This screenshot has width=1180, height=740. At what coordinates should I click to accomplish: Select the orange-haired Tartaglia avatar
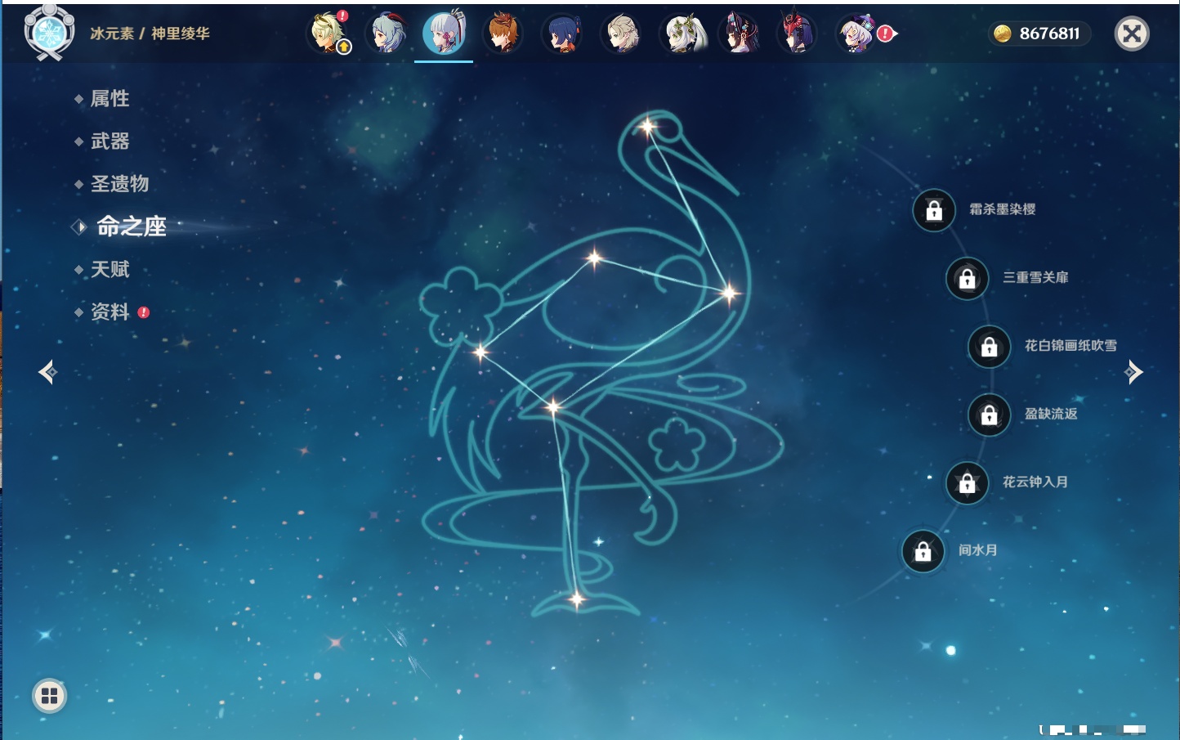coord(503,34)
